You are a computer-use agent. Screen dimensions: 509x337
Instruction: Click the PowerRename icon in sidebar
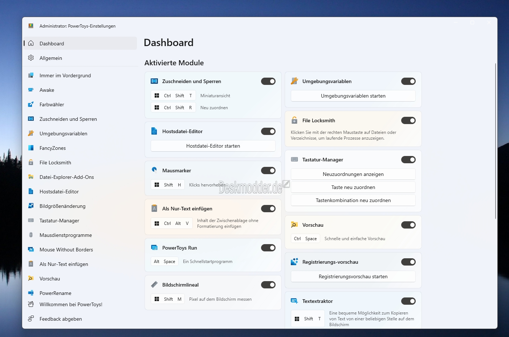pos(31,293)
